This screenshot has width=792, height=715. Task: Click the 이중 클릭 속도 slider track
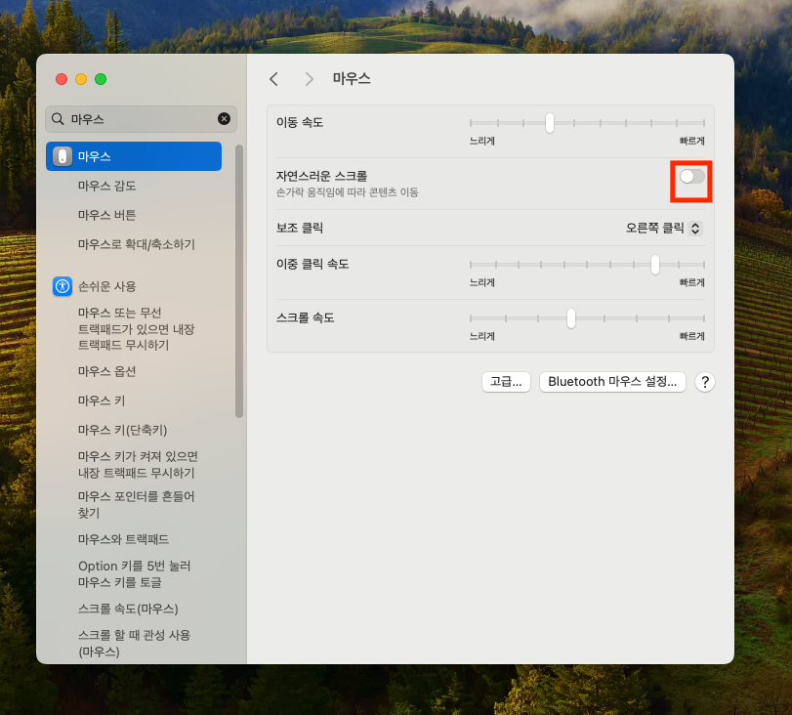(x=587, y=265)
